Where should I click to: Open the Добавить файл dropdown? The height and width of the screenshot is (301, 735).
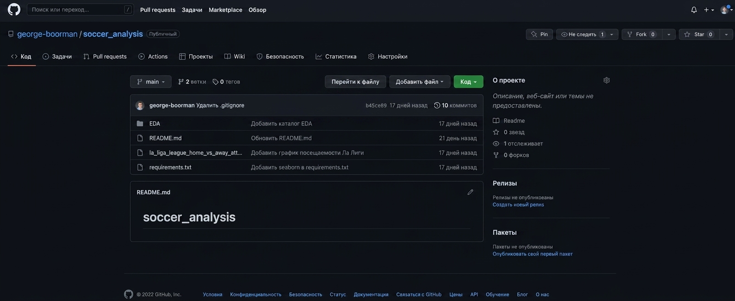(x=420, y=82)
